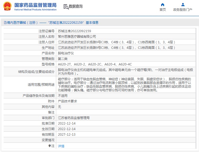The image size is (199, 152).
Task: Click the 适用范围 description paragraph
Action: (x=124, y=84)
